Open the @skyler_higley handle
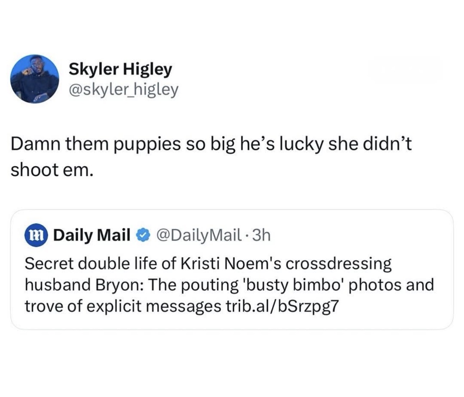The width and height of the screenshot is (464, 397). point(123,90)
